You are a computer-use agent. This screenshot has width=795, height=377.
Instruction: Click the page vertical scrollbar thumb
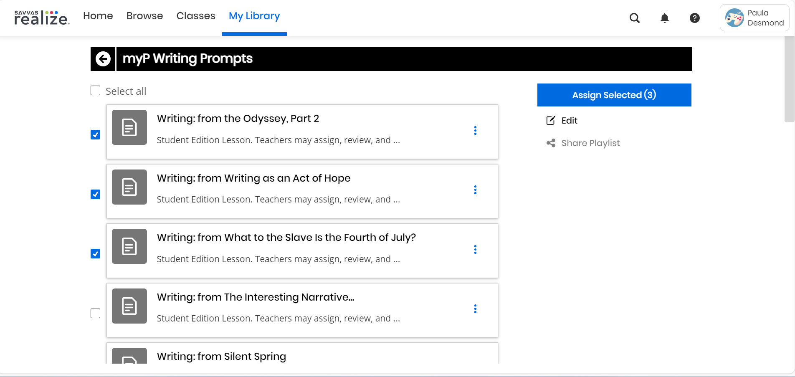(x=789, y=79)
